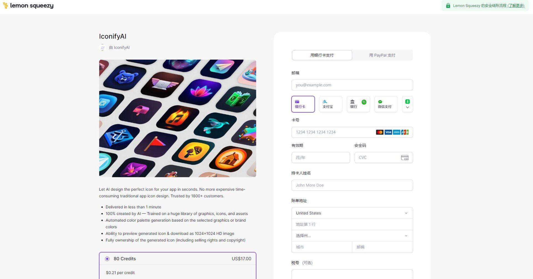The height and width of the screenshot is (279, 533).
Task: Click the IconifyAI product preview image
Action: pos(178,118)
